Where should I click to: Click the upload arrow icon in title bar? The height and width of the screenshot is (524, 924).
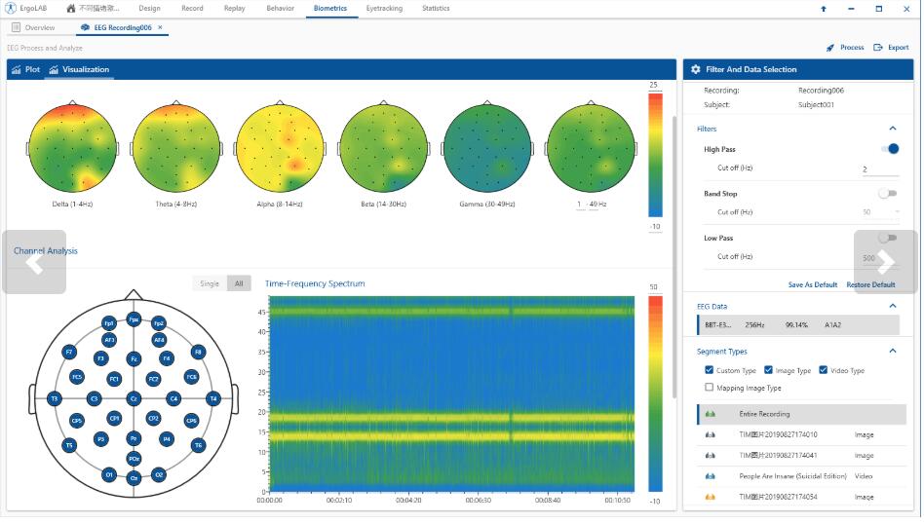tap(824, 9)
